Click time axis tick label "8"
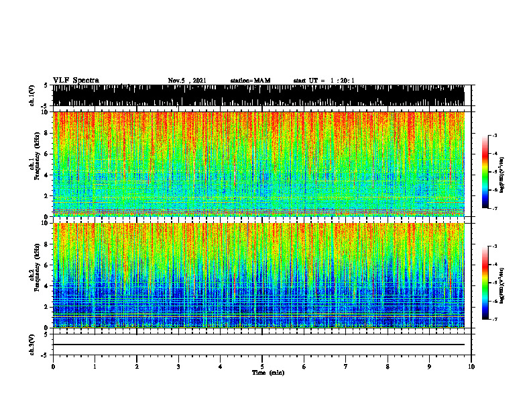 [x=388, y=367]
